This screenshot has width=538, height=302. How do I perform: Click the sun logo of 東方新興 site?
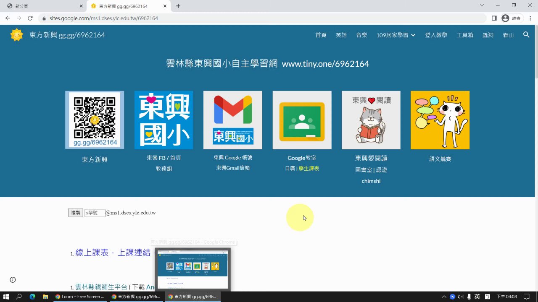click(16, 35)
